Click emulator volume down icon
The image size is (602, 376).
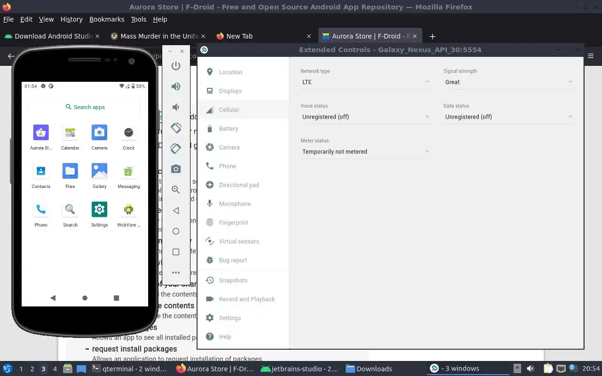point(176,107)
